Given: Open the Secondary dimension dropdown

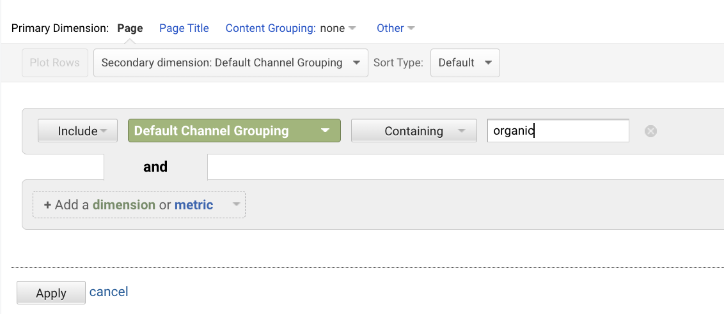Looking at the screenshot, I should pos(230,63).
